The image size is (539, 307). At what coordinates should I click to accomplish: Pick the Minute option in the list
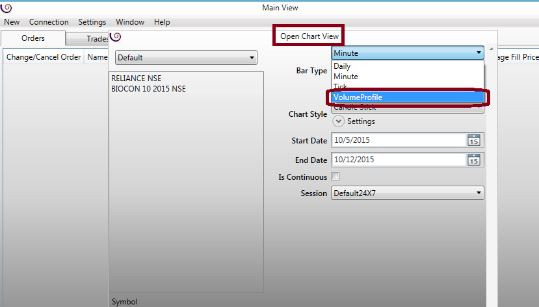tap(345, 77)
